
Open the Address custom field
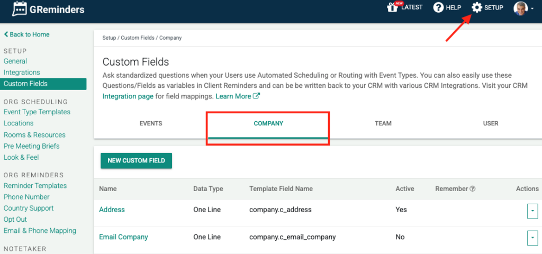[x=112, y=210]
